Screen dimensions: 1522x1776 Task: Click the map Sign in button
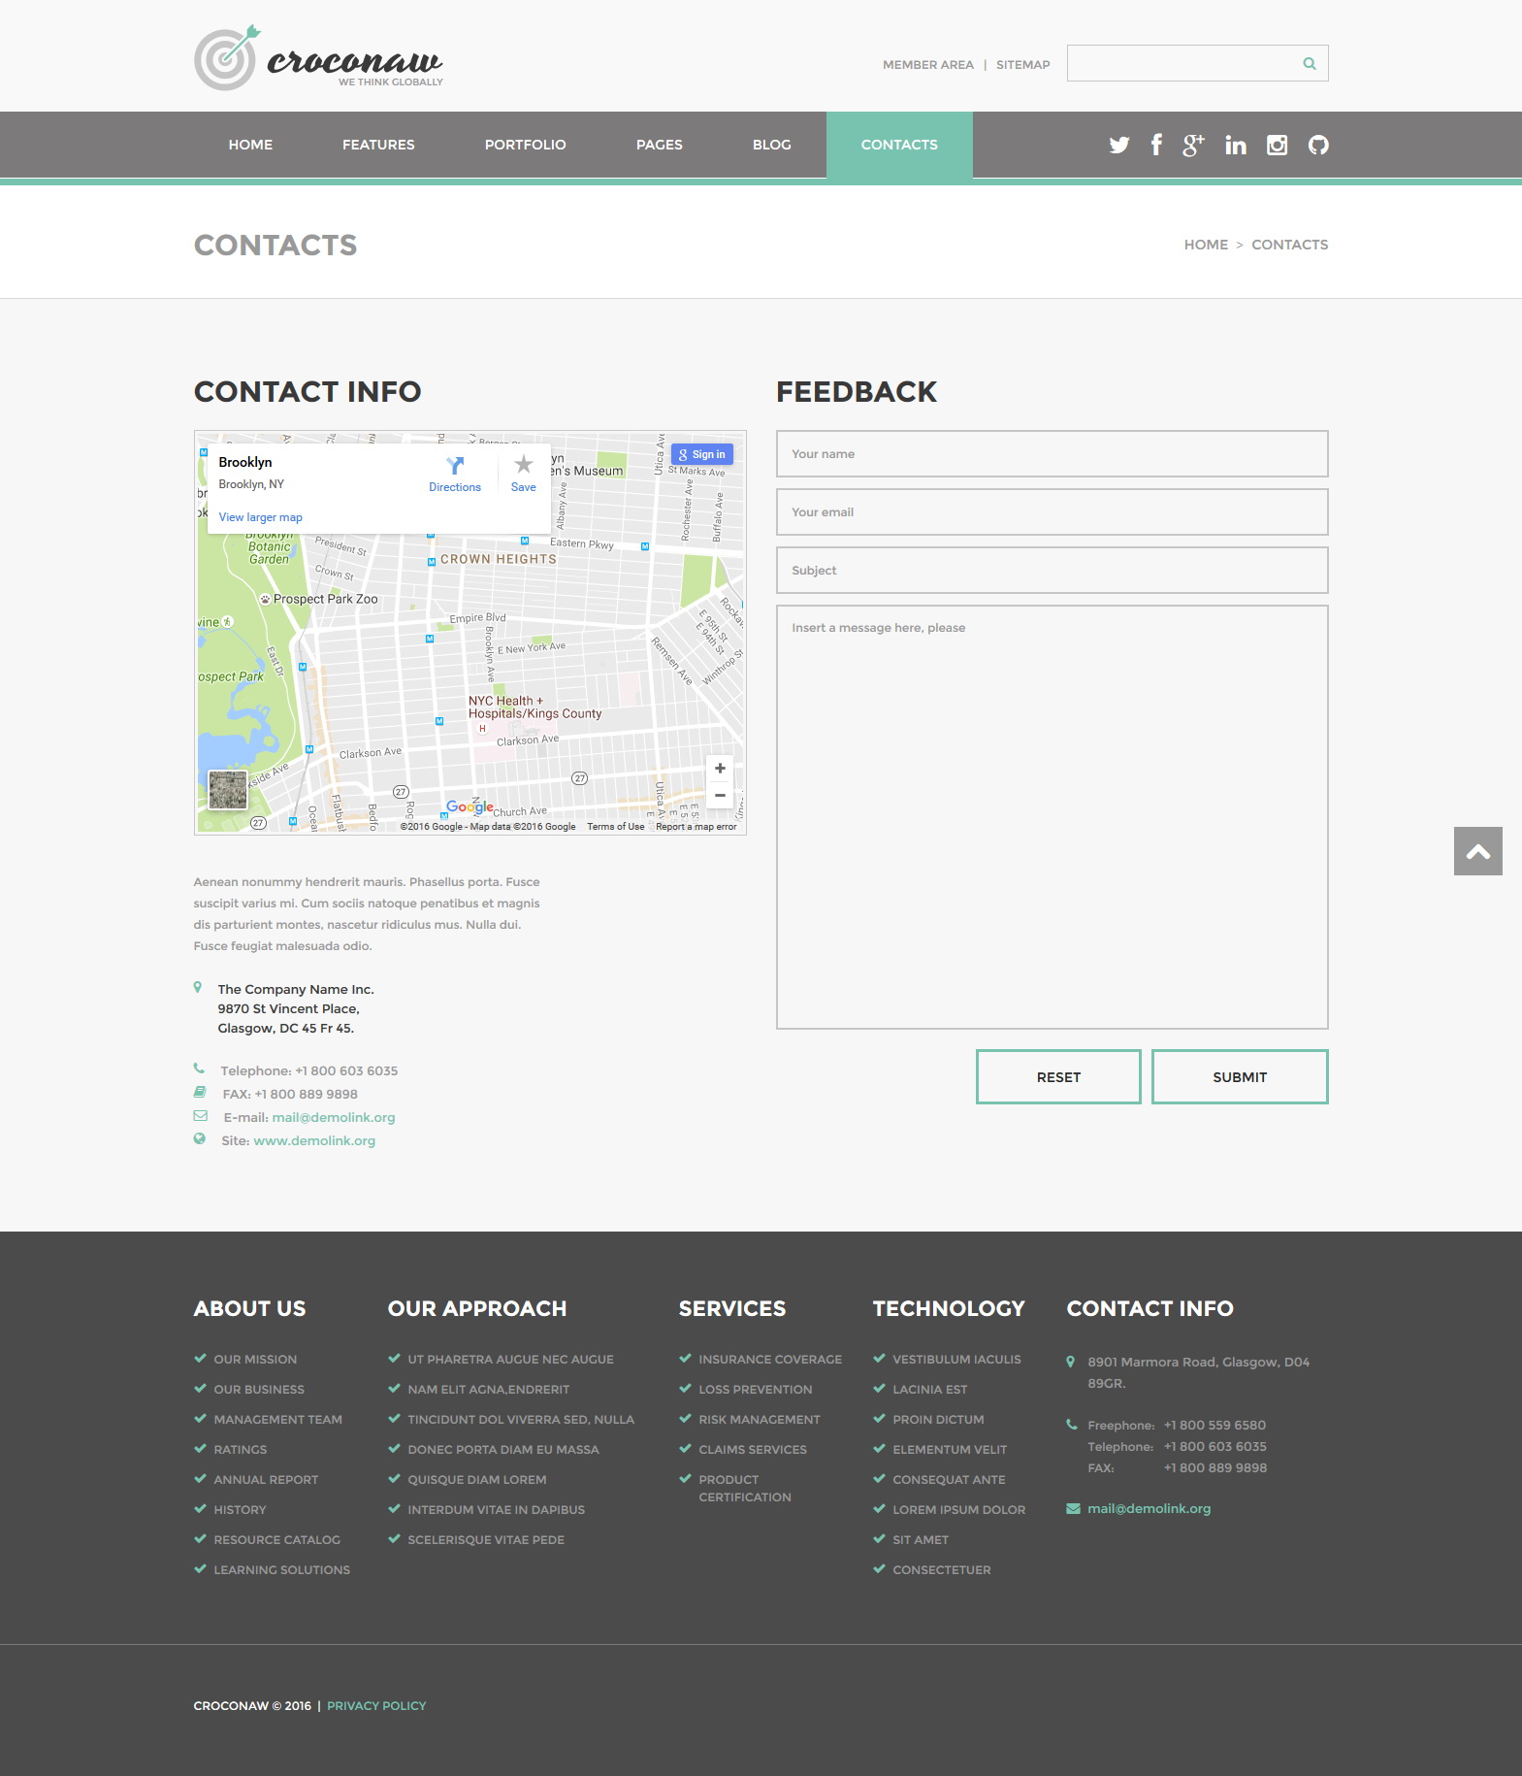[x=702, y=454]
